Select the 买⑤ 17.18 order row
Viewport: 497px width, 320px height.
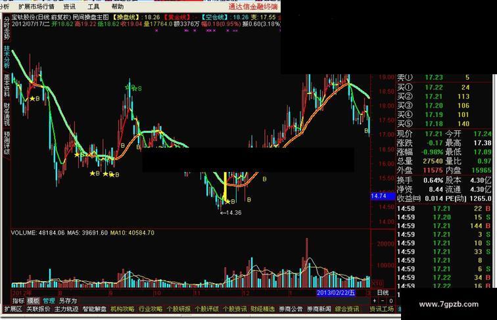(444, 124)
